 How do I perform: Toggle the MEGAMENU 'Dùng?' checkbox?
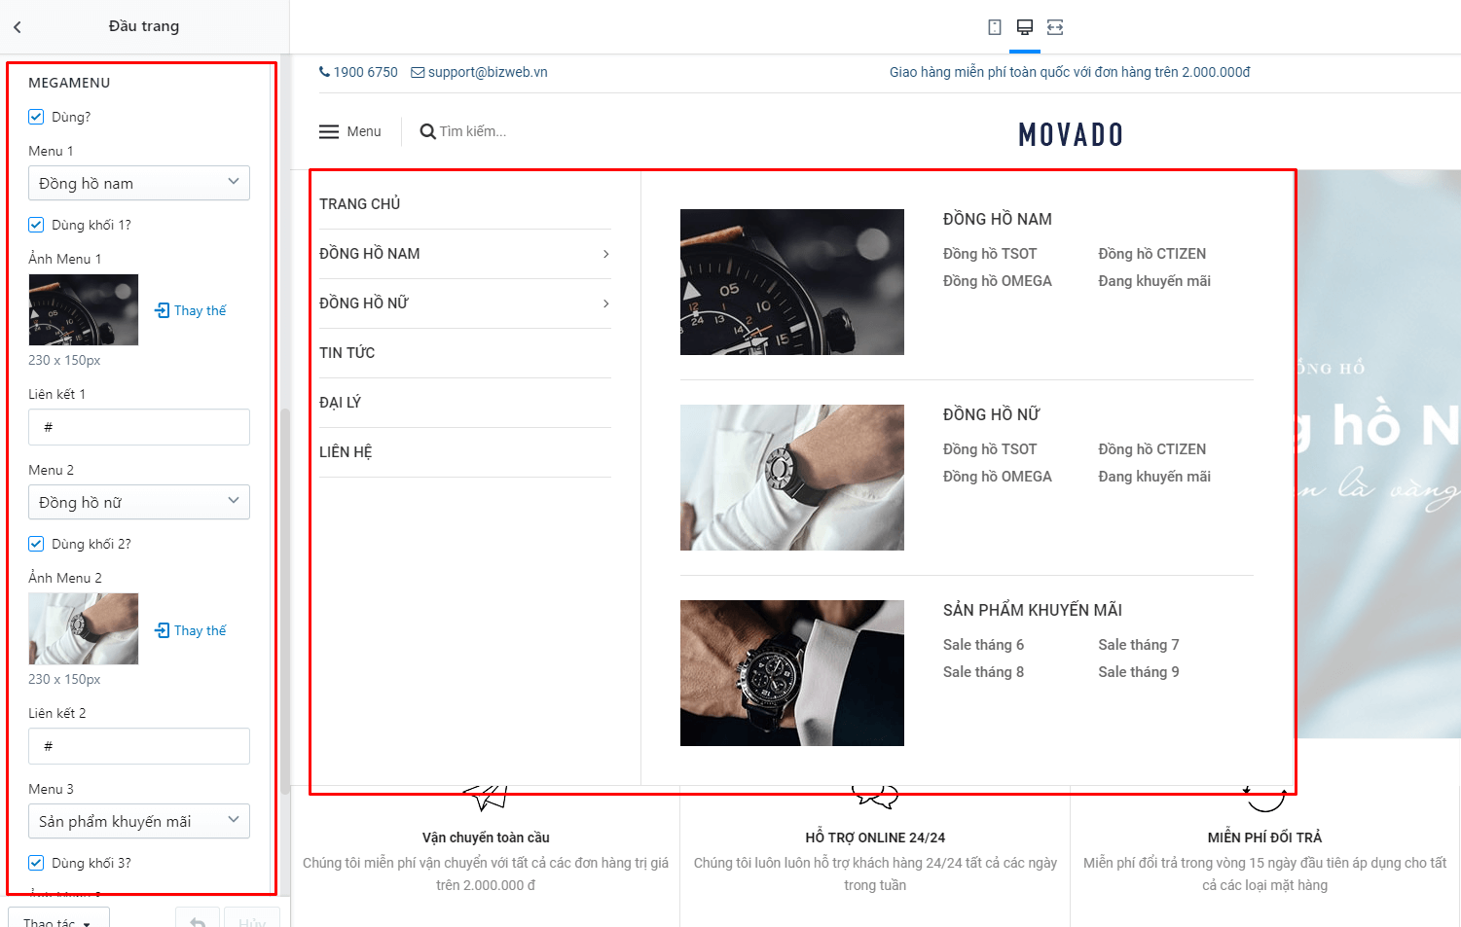[36, 117]
